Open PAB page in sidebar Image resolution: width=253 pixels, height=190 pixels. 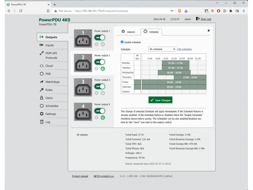52,74
